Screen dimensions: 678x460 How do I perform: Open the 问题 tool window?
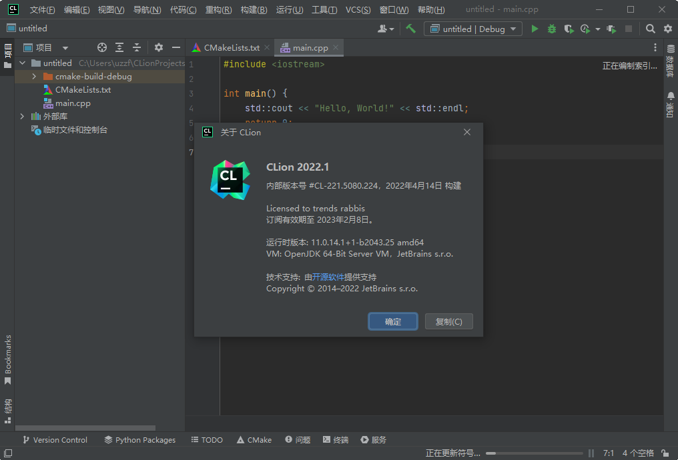[x=298, y=440]
